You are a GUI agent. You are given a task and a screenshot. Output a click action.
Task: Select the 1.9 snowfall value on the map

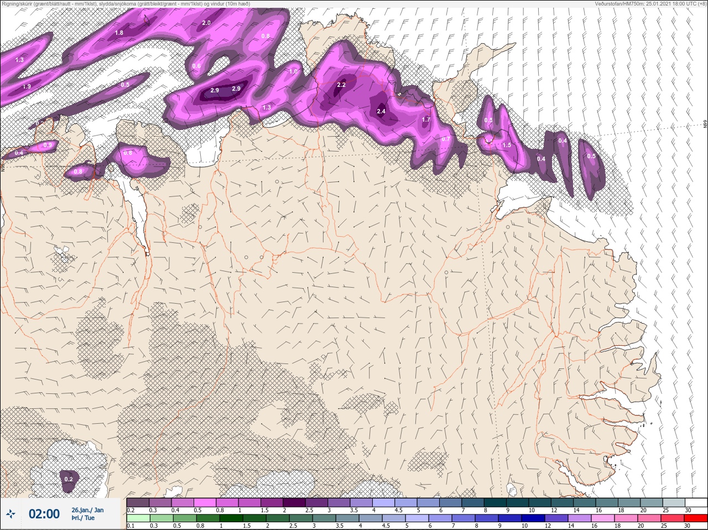coord(27,87)
